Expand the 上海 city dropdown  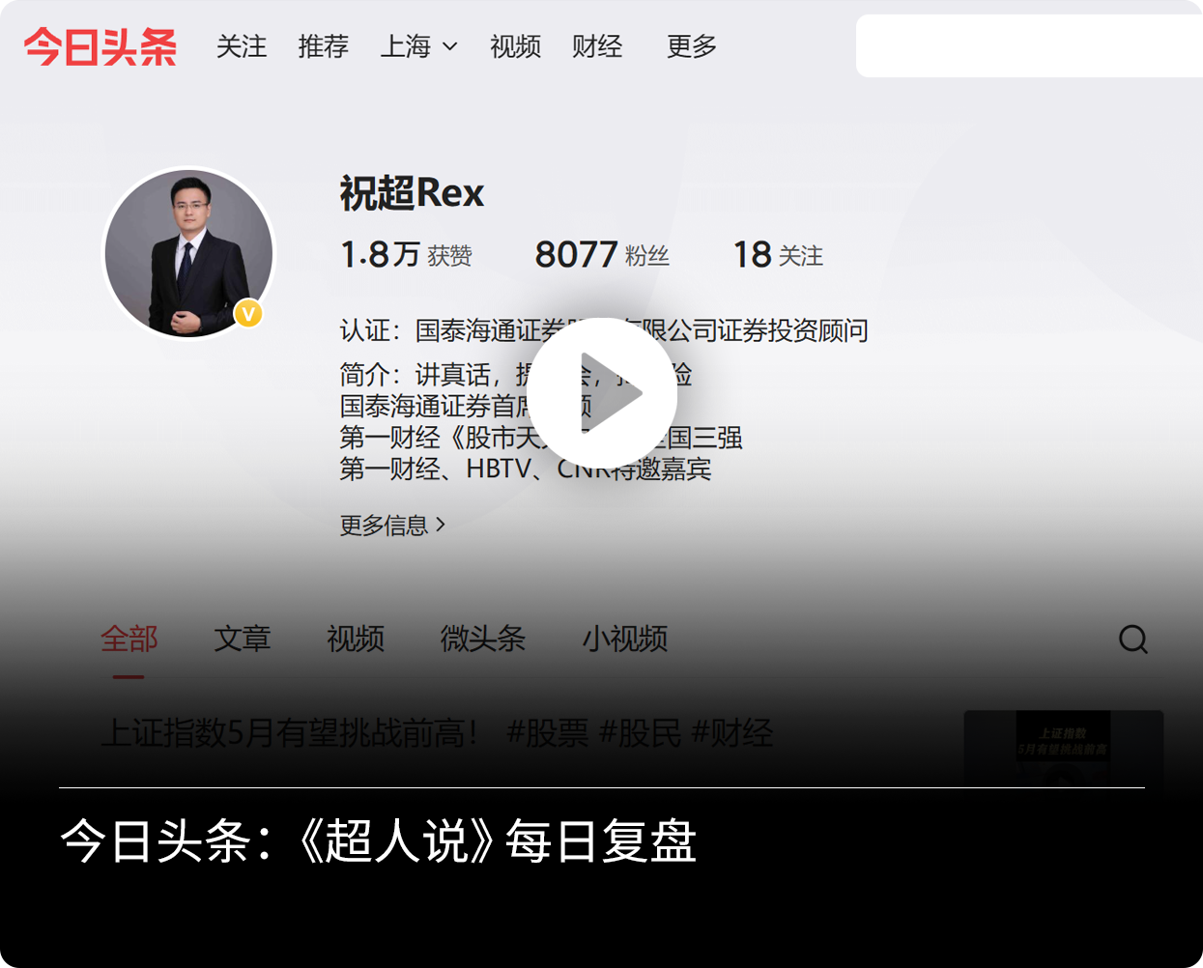[418, 46]
